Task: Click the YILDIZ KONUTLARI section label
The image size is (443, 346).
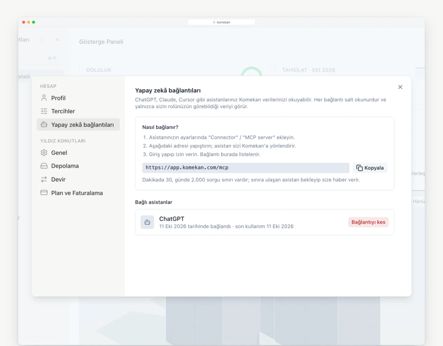Action: pos(63,141)
